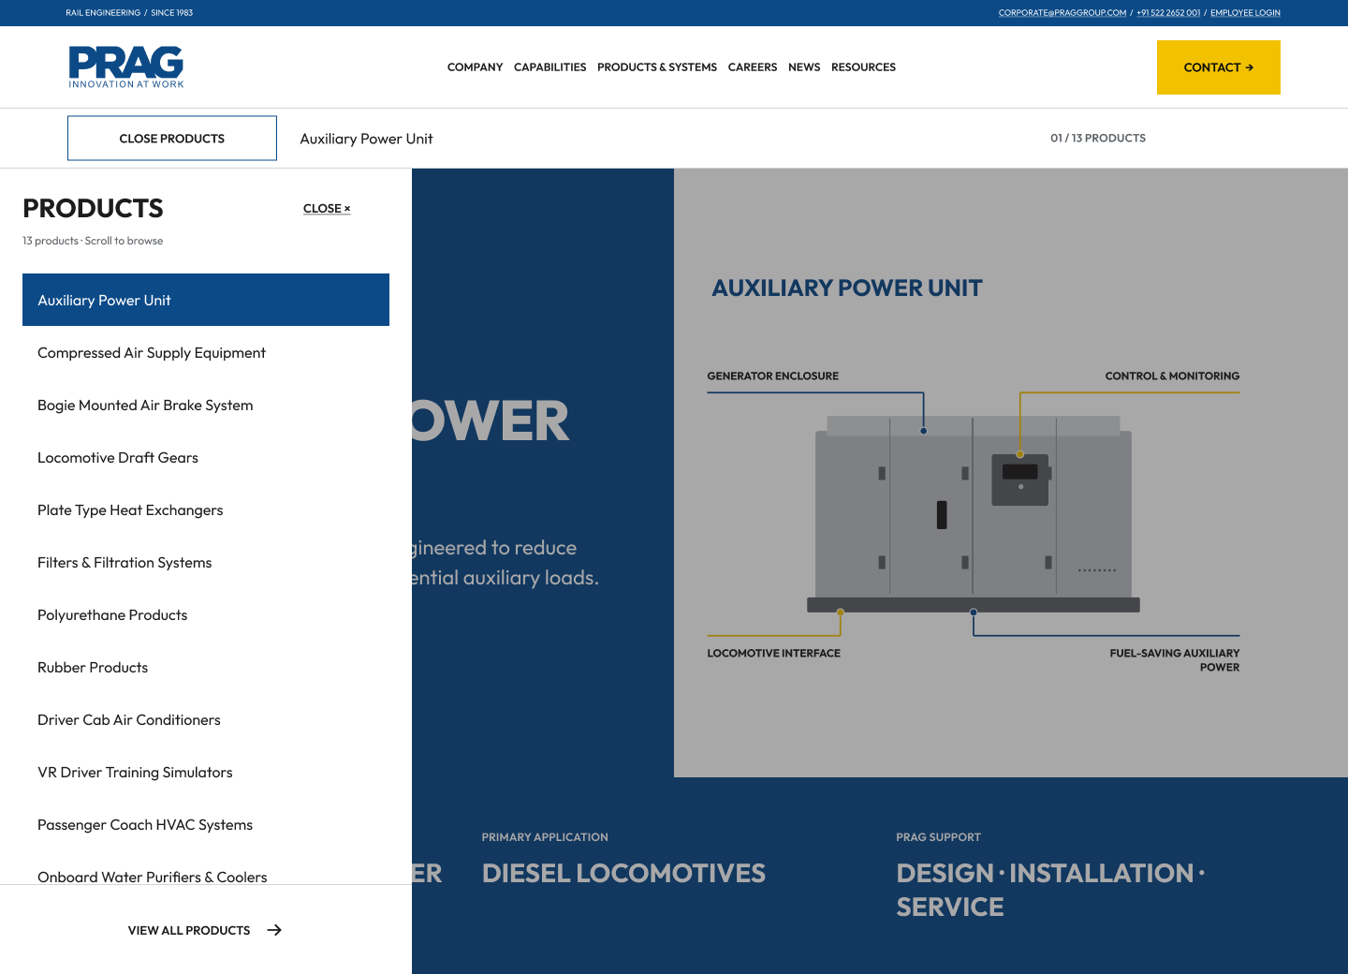Screen dimensions: 1348x974
Task: Select Plate Type Heat Exchangers
Action: click(206, 509)
